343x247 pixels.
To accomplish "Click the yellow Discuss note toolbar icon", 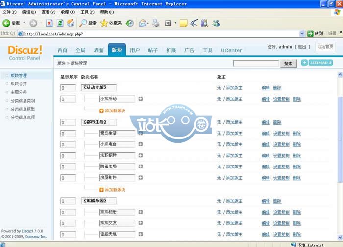I will 183,23.
